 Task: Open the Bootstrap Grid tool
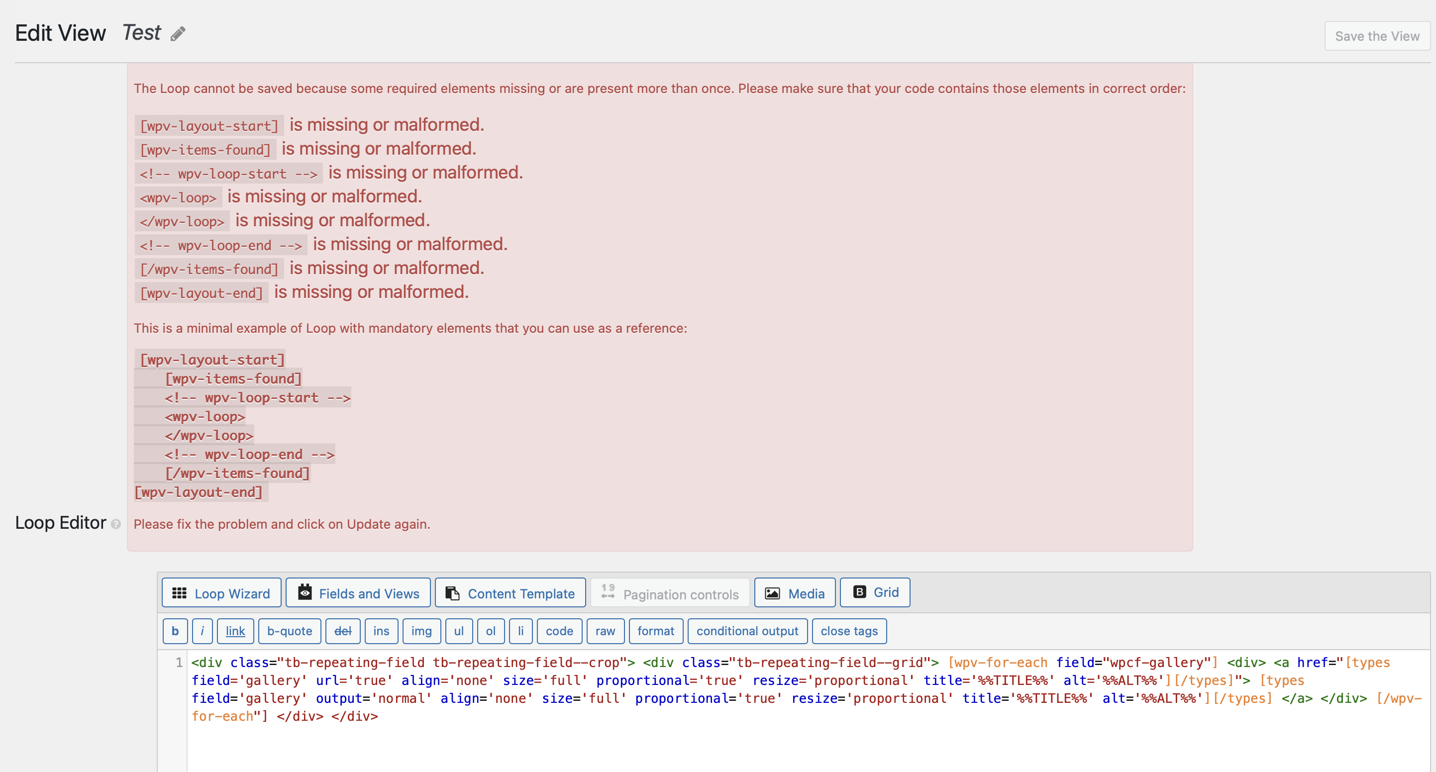[875, 592]
